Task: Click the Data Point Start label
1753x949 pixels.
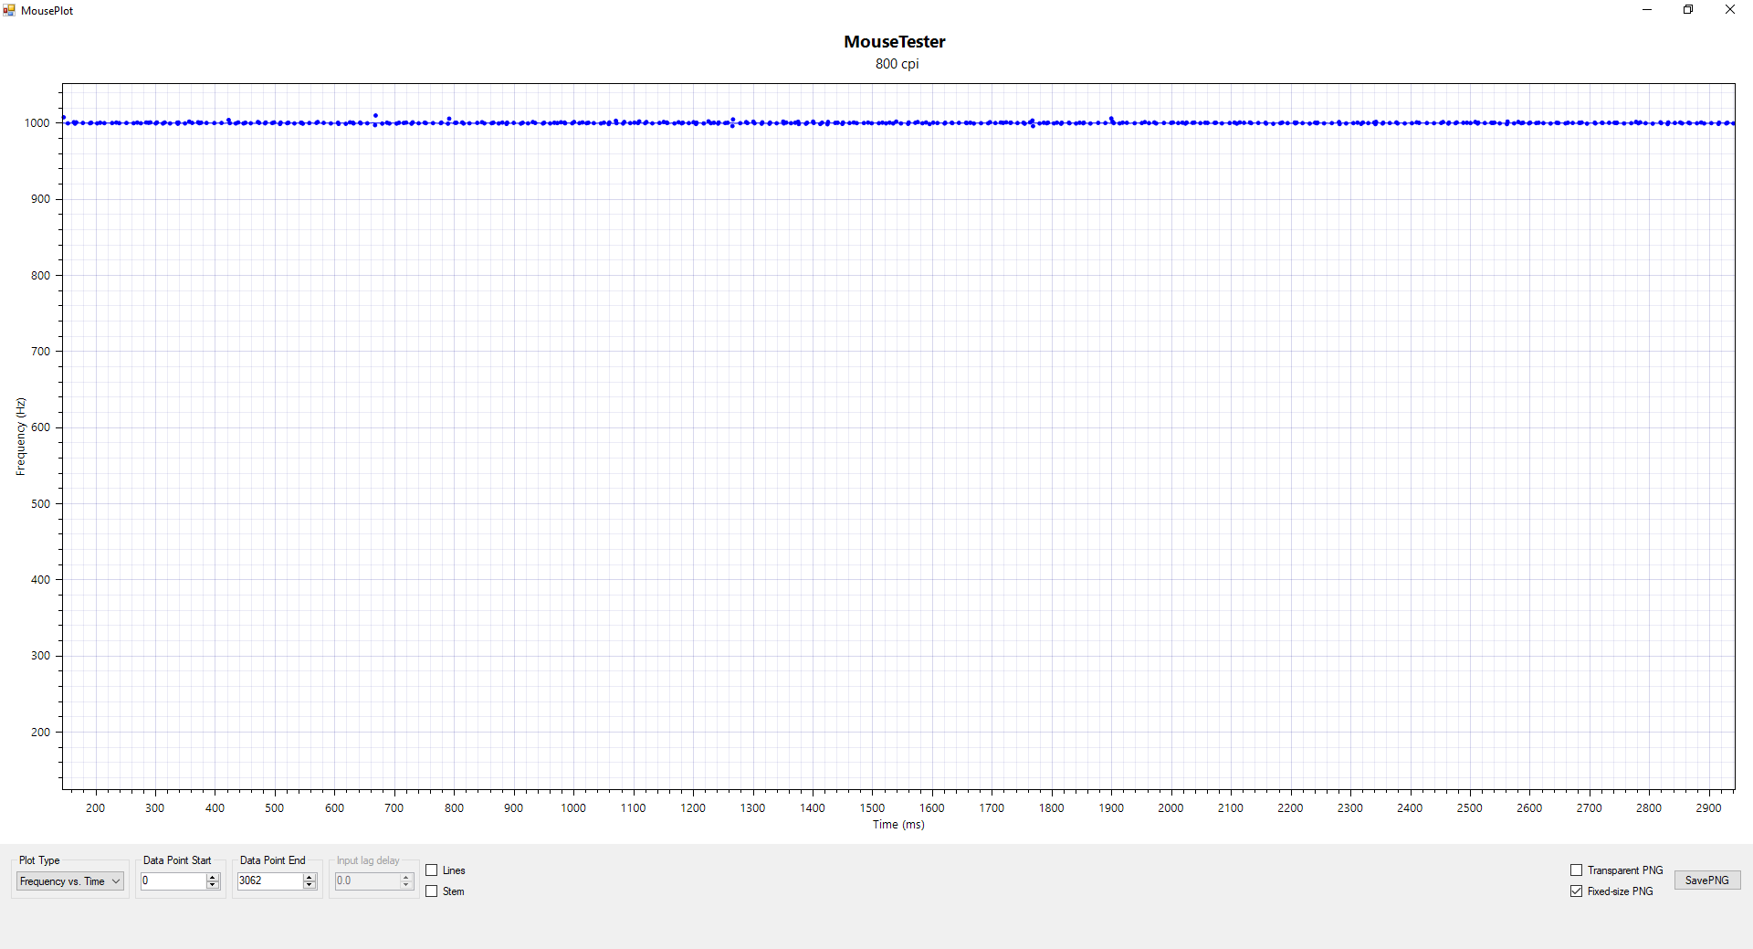Action: tap(177, 860)
